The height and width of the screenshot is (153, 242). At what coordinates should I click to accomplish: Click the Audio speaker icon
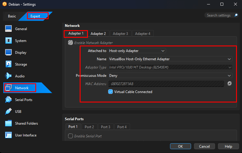[x=8, y=76]
